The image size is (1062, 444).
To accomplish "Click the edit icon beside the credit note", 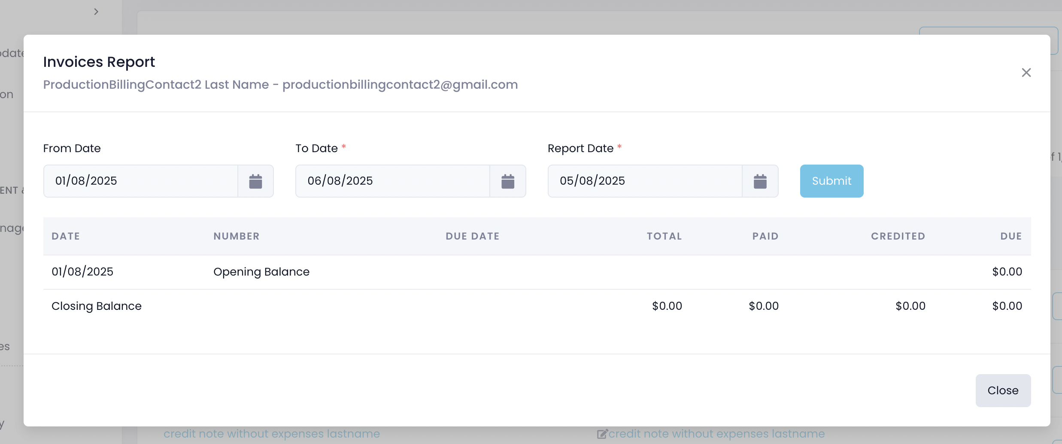I will tap(602, 434).
